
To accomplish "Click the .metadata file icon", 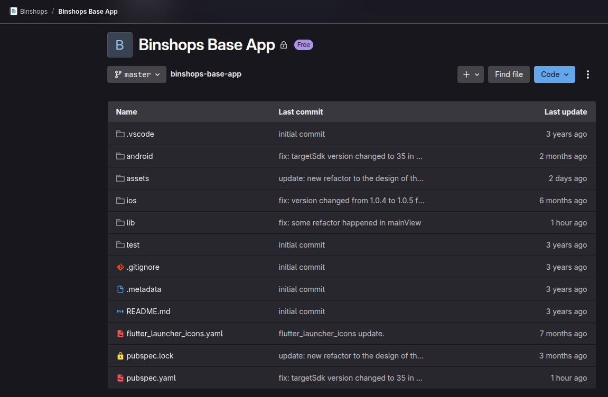I will coord(120,289).
